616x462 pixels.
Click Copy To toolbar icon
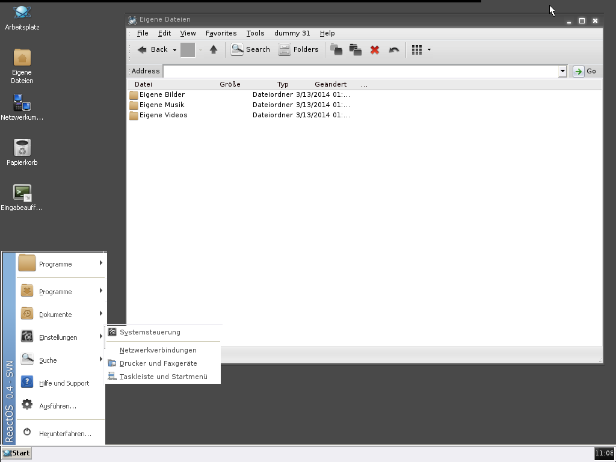click(x=356, y=49)
